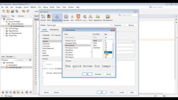
Task: Select MS Gothic in the Font list
Action: click(x=78, y=52)
